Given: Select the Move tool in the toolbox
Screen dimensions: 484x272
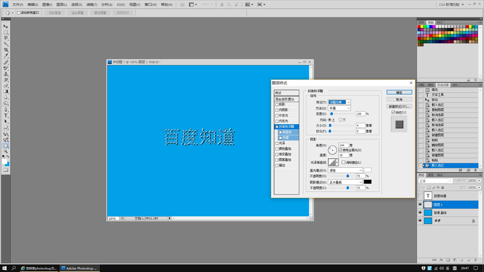Looking at the screenshot, I should click(x=6, y=26).
